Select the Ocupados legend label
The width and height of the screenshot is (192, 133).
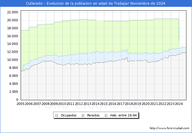tap(69, 115)
